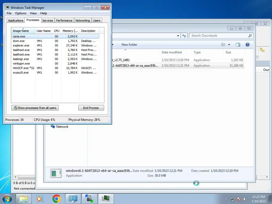This screenshot has height=204, width=272.
Task: Switch to the Users tab
Action: point(96,20)
